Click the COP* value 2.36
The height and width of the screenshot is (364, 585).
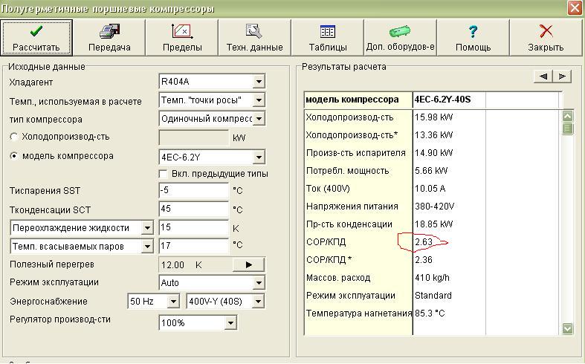click(424, 260)
